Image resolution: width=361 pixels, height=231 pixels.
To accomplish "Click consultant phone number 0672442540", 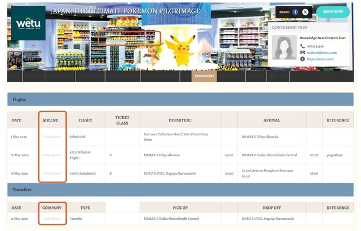I will point(315,46).
